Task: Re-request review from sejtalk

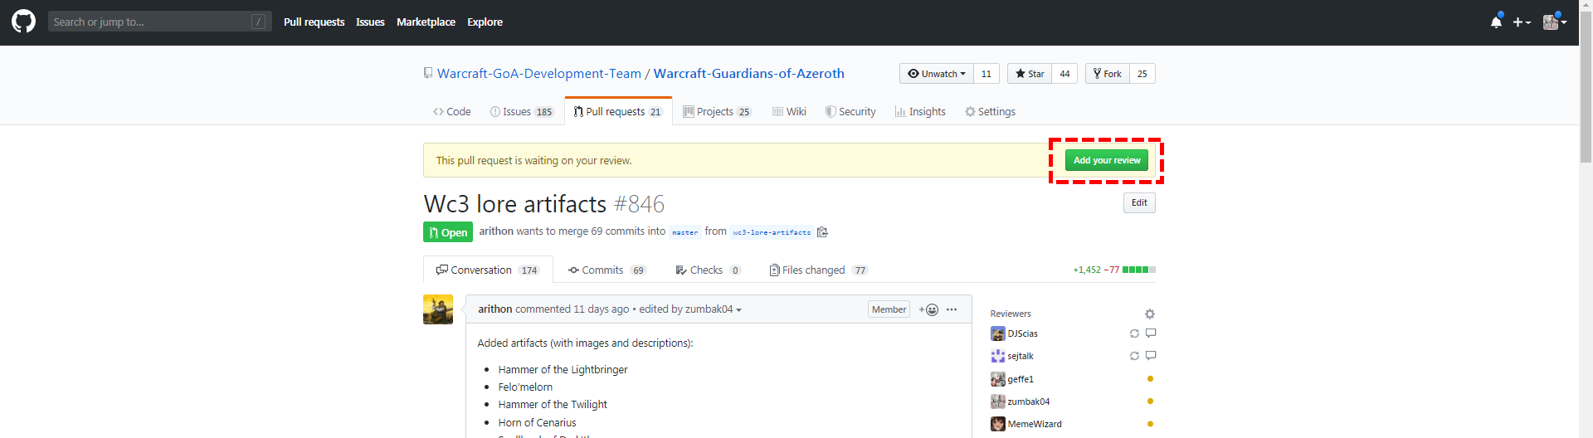Action: [x=1134, y=356]
